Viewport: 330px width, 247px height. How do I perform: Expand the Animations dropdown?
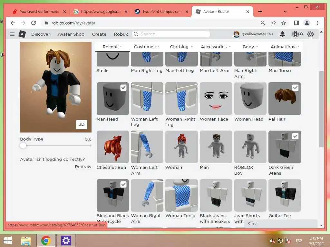pos(285,47)
